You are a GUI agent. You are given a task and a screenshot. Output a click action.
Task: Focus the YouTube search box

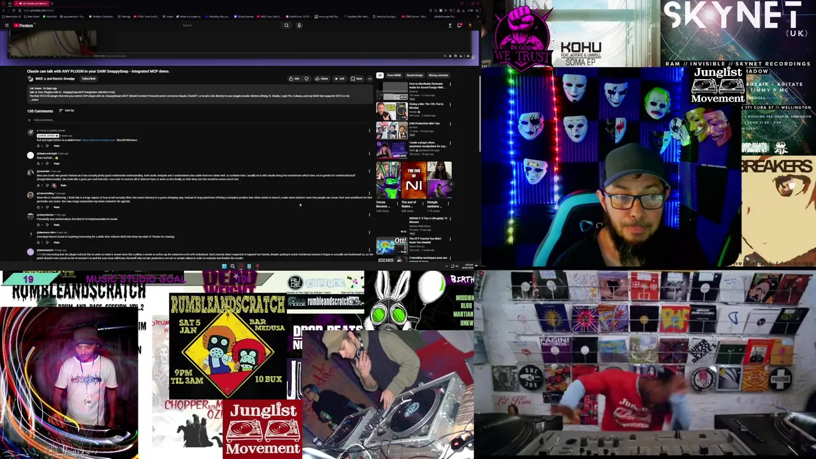[x=229, y=25]
